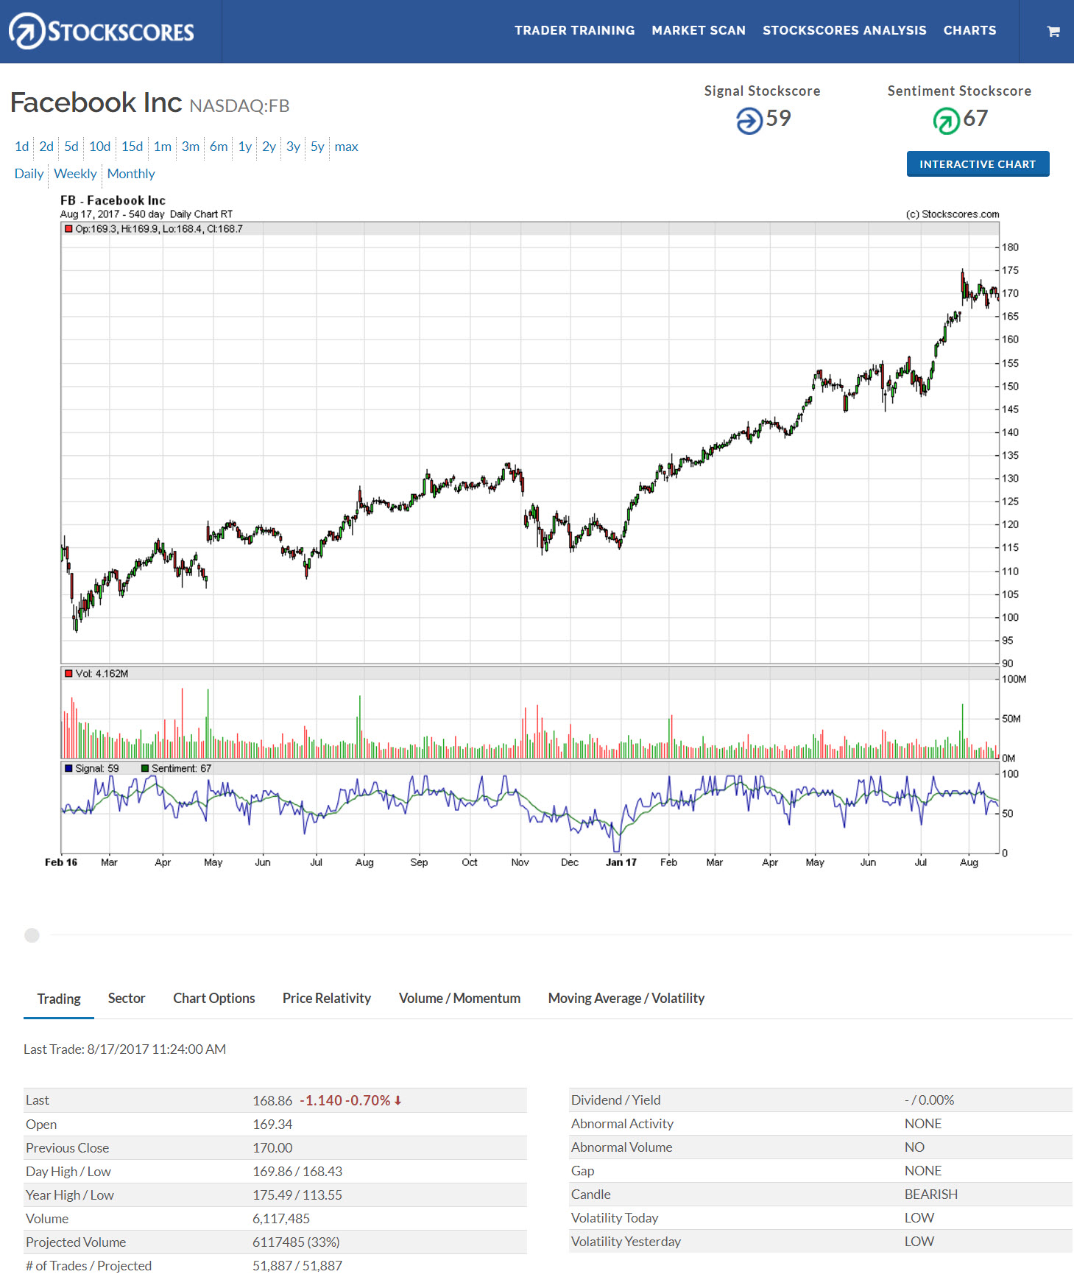
Task: Click the blue Signal Stockscore arrow icon
Action: pos(749,120)
